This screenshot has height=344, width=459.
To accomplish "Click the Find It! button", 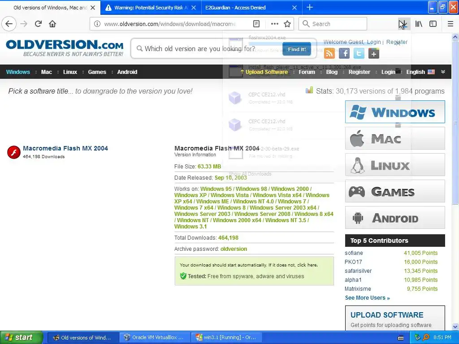I will tap(297, 49).
